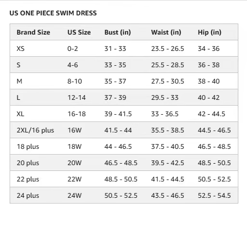Click the Waist (in) column header
This screenshot has width=247, height=229.
coord(166,32)
